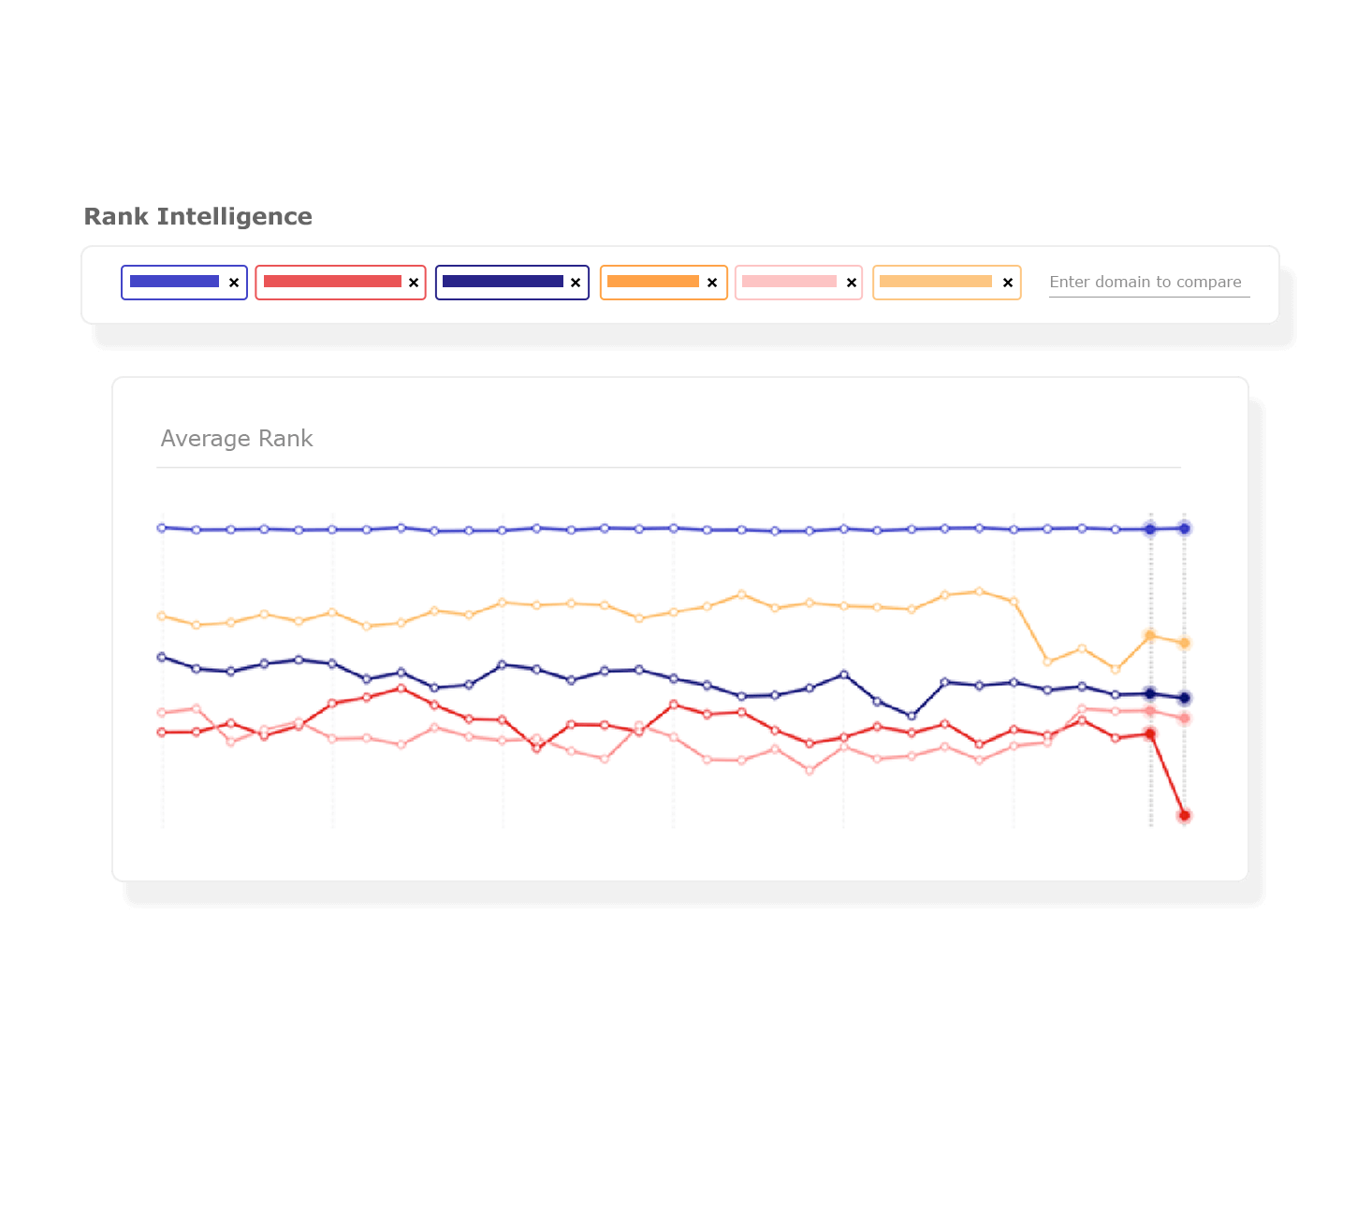Click the Enter domain to compare field
The width and height of the screenshot is (1357, 1206).
1148,282
